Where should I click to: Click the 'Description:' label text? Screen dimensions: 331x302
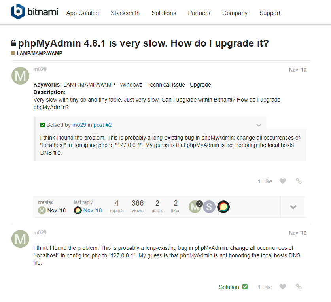(x=49, y=92)
